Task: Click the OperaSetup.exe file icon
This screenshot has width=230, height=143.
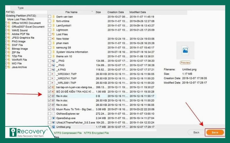Action: (x=53, y=118)
